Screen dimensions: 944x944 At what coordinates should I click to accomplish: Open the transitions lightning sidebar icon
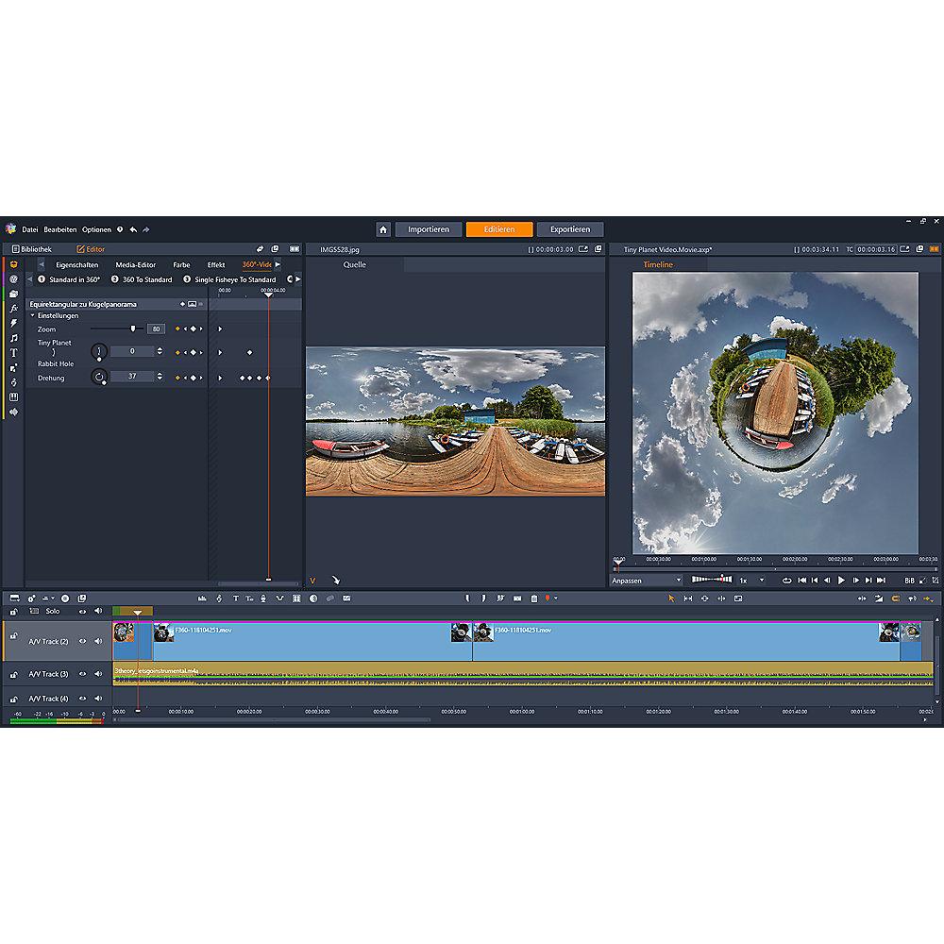[14, 323]
